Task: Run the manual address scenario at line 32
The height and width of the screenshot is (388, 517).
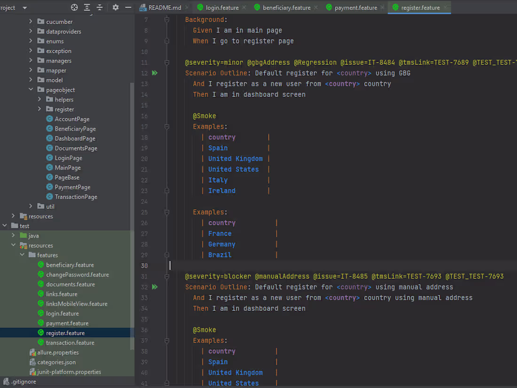Action: 155,287
